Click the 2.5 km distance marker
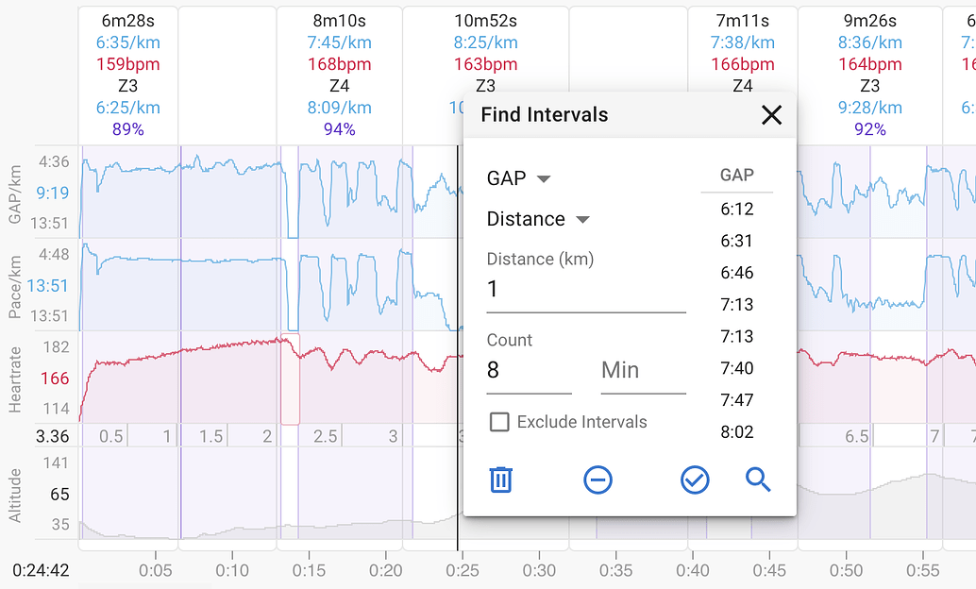 pyautogui.click(x=325, y=436)
